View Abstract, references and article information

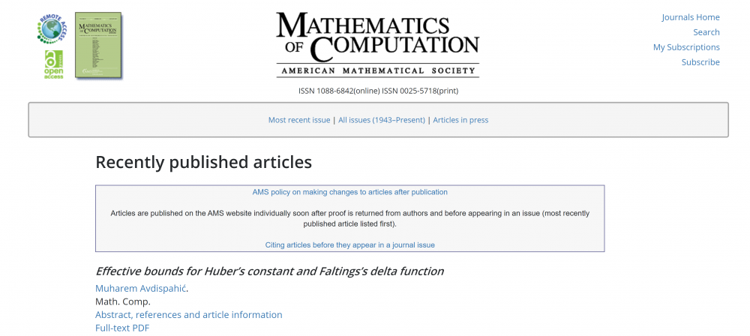click(188, 315)
